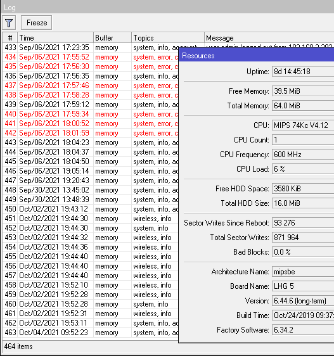Click the Message column header
The image size is (334, 356).
click(269, 37)
